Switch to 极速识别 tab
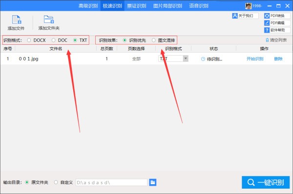The height and width of the screenshot is (194, 293). coord(112,6)
